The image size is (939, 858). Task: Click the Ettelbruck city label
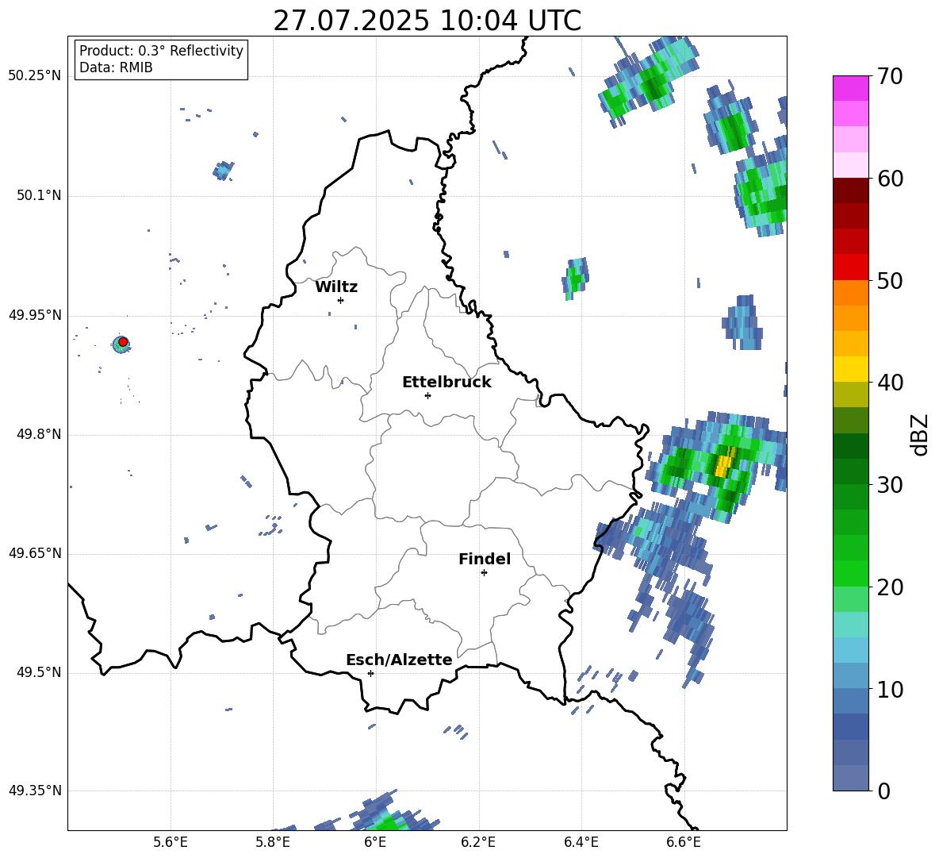pos(447,383)
